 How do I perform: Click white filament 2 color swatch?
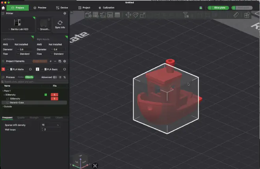click(37, 69)
